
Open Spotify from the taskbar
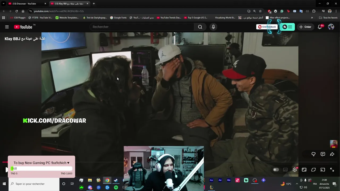(x=116, y=187)
